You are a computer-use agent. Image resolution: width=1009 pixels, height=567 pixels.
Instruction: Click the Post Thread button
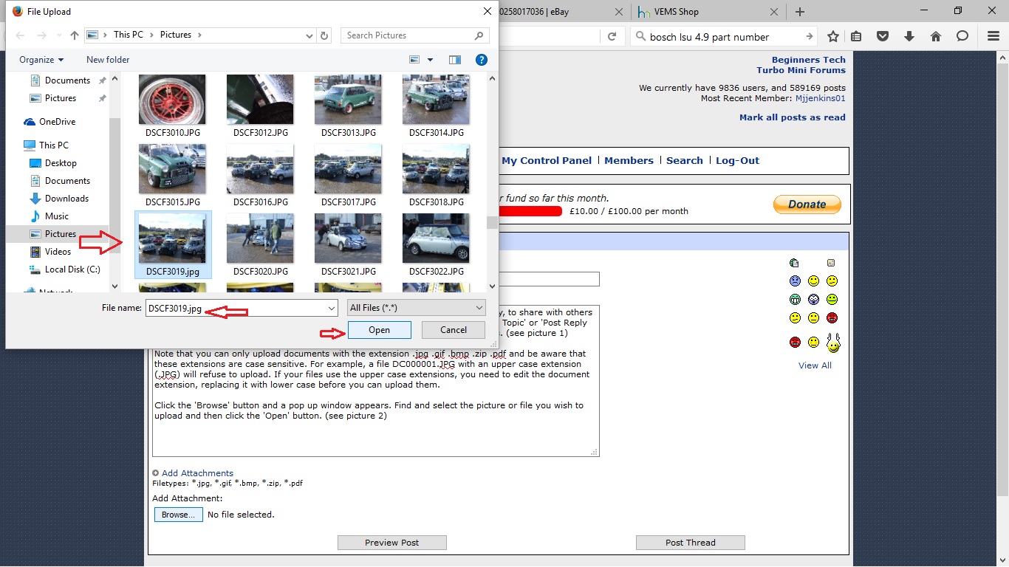pyautogui.click(x=691, y=543)
